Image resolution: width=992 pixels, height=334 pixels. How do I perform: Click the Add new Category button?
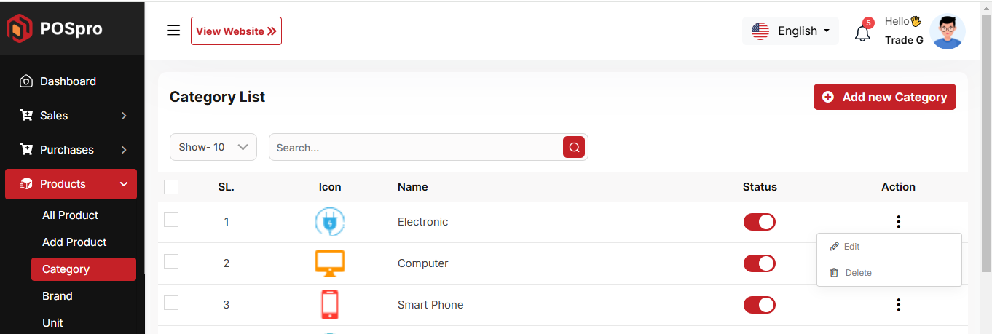click(x=884, y=97)
